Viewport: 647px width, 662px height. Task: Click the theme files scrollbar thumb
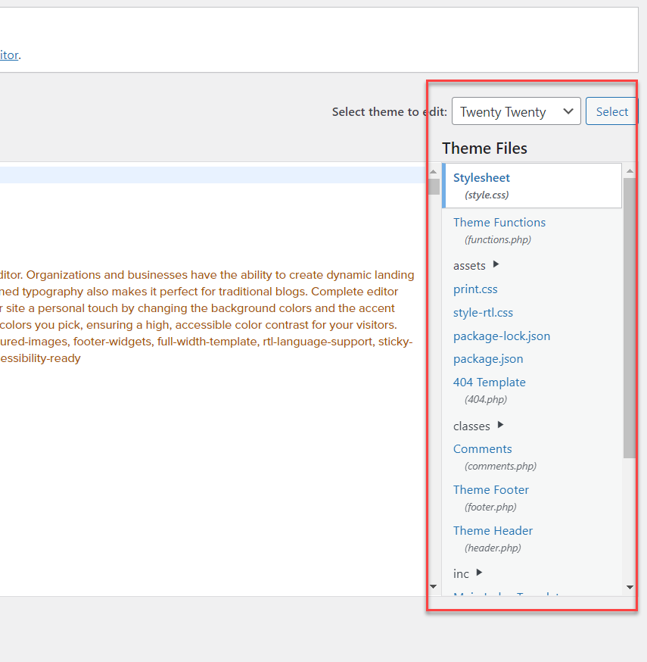(630, 317)
